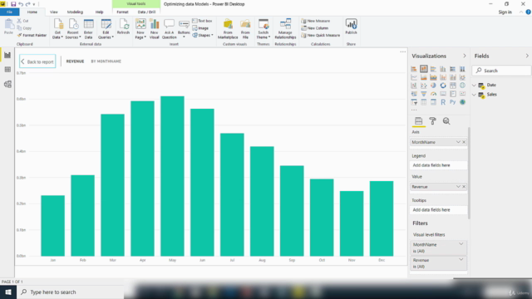Switch to Data view in left sidebar
Viewport: 532px width, 299px height.
pyautogui.click(x=7, y=70)
